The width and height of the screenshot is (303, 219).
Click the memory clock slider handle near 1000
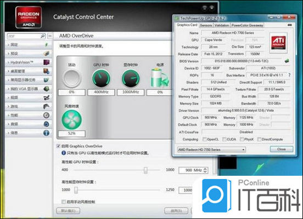[x=76, y=190]
